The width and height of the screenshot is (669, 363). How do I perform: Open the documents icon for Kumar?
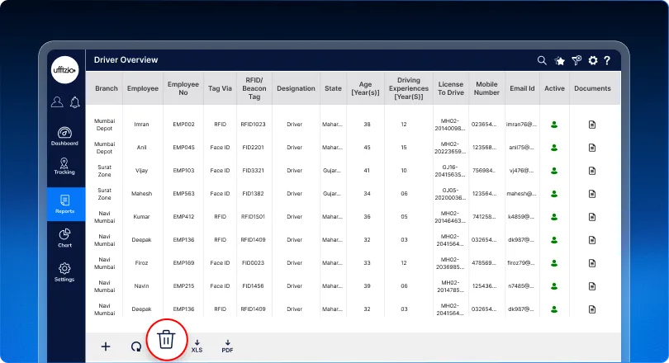click(x=591, y=216)
